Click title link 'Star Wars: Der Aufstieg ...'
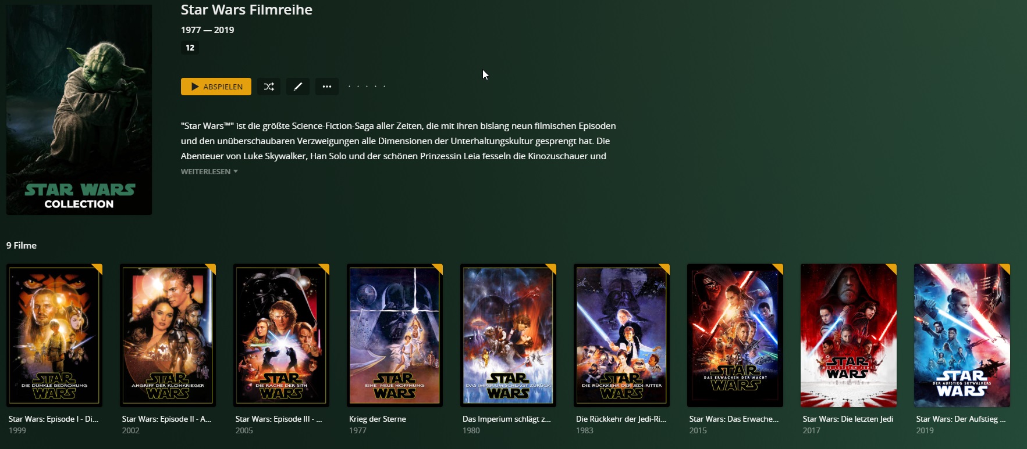Screen dimensions: 1027x449 (961, 419)
